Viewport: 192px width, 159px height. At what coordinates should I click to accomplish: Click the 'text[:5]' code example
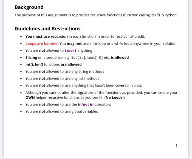tap(95, 58)
